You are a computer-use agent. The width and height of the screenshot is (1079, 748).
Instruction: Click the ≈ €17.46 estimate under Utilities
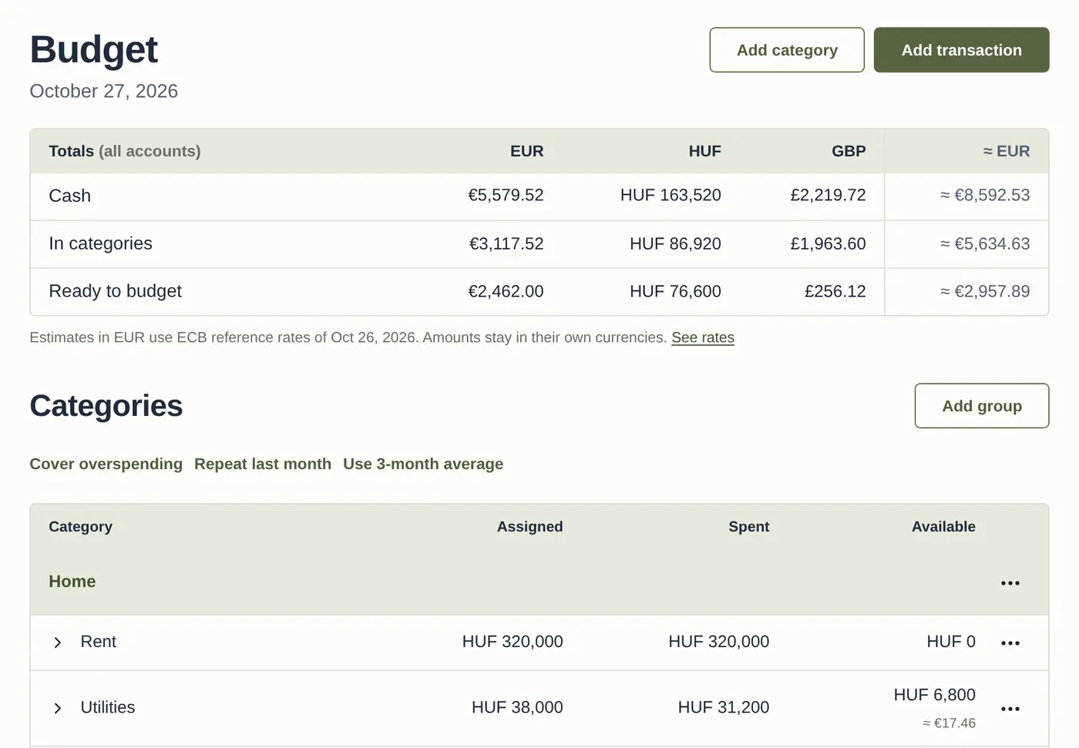coord(950,723)
